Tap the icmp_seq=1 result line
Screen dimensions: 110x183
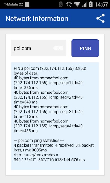point(48,83)
